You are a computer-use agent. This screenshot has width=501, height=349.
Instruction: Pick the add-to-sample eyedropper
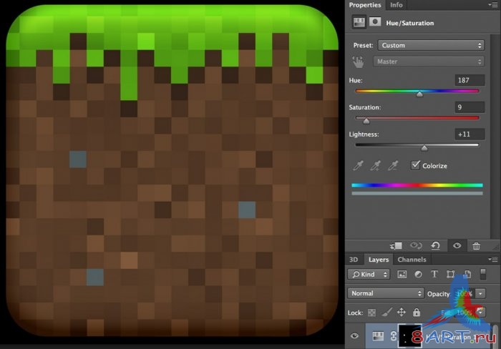click(376, 166)
